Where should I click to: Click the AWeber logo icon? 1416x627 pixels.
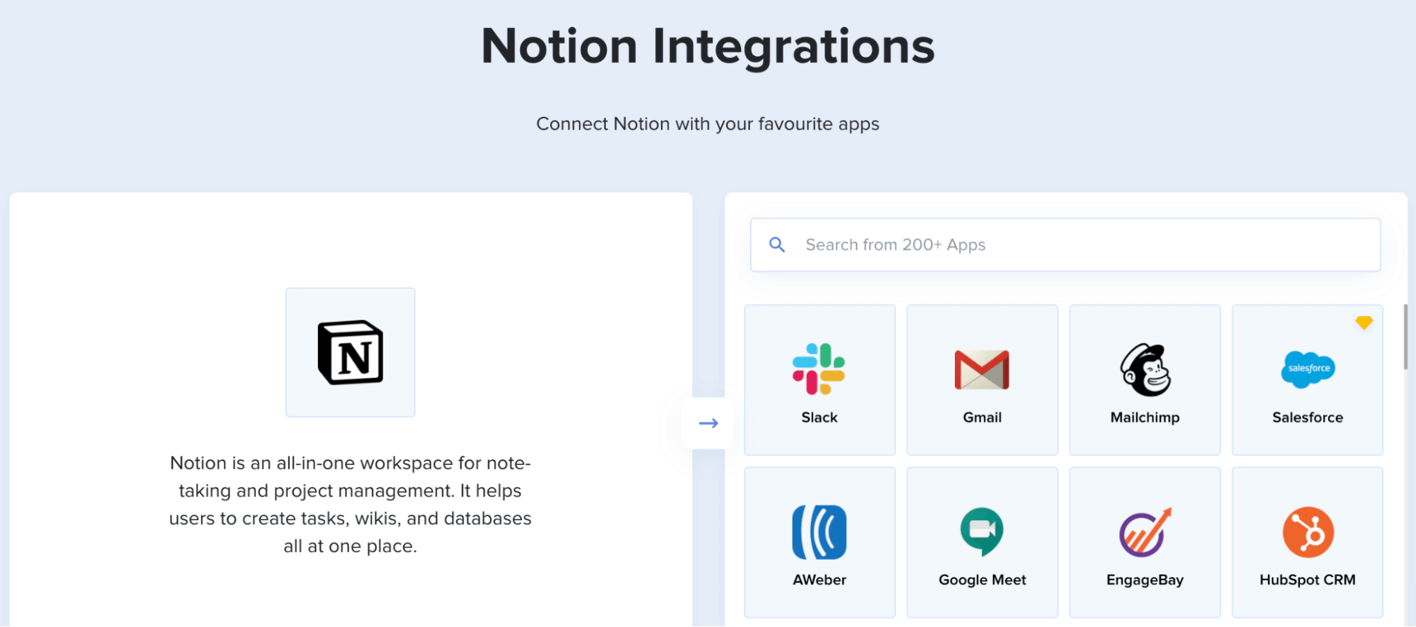coord(819,532)
